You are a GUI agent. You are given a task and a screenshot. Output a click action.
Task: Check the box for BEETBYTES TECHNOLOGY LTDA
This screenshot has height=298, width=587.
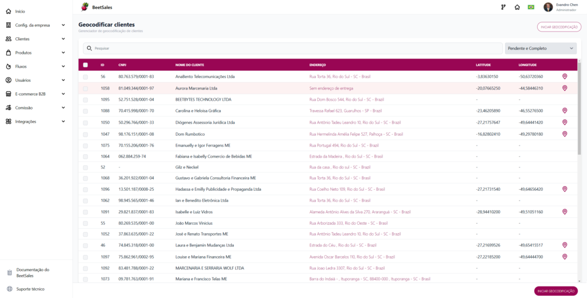[85, 100]
